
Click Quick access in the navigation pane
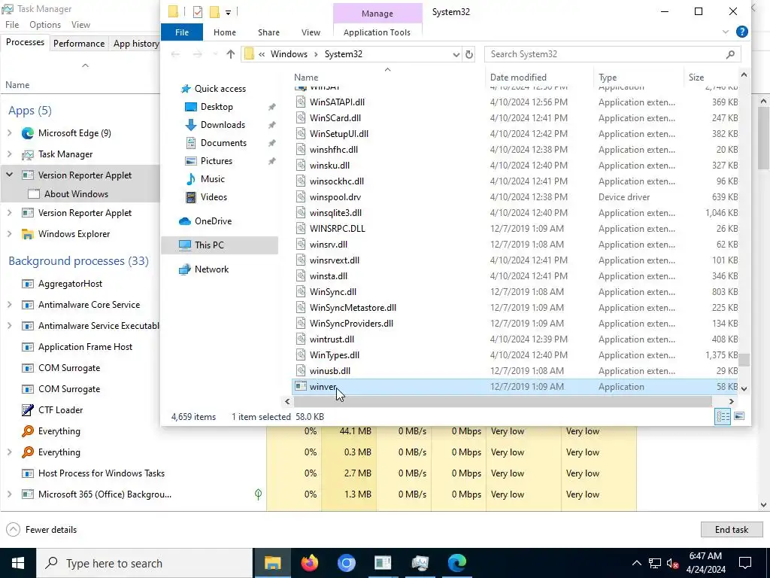220,89
